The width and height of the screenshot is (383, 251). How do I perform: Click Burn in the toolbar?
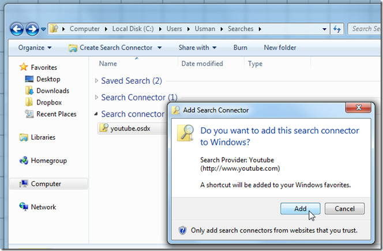[x=241, y=47]
